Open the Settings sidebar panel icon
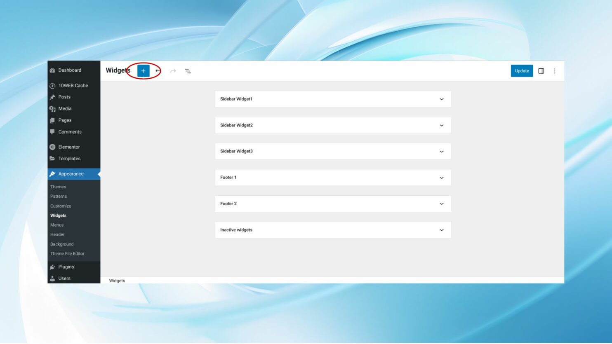Viewport: 612px width, 344px height. (541, 70)
